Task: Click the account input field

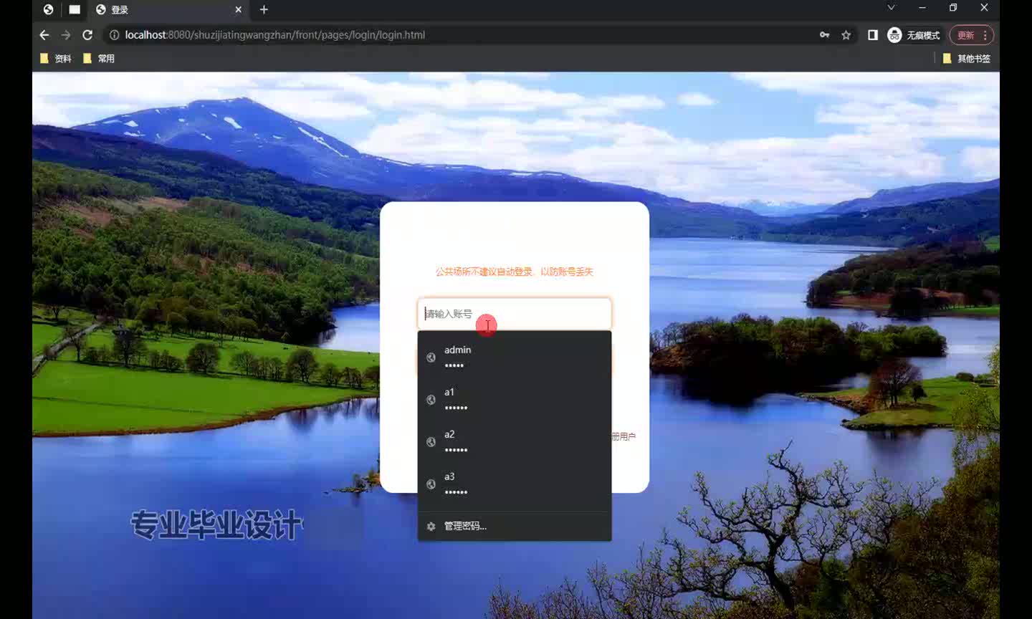Action: 515,314
